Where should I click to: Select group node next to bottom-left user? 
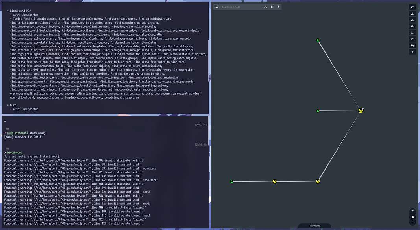274,181
